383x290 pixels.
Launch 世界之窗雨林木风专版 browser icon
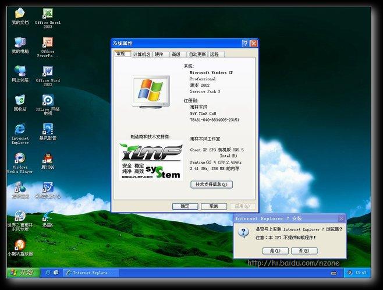20,221
